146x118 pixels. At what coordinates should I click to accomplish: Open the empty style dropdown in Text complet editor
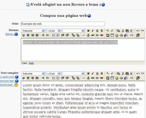pos(73,74)
